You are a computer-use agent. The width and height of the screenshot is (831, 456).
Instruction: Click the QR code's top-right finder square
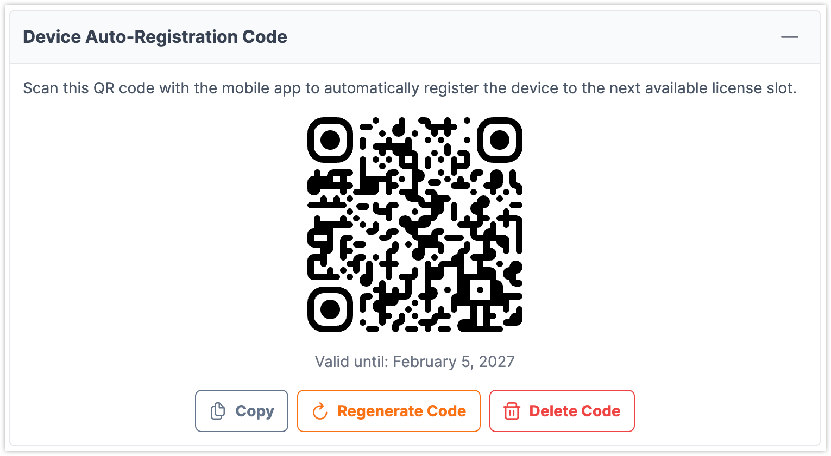point(500,140)
